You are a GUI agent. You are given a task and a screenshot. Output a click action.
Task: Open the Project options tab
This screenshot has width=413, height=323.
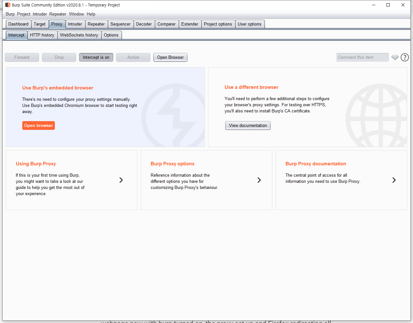coord(218,24)
